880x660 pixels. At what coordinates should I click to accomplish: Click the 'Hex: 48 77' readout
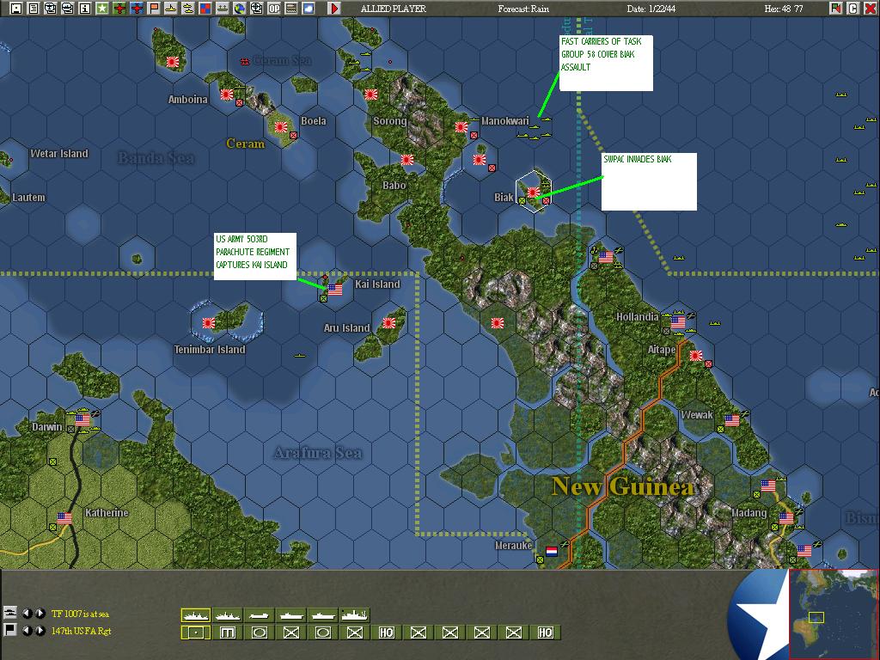click(x=784, y=9)
